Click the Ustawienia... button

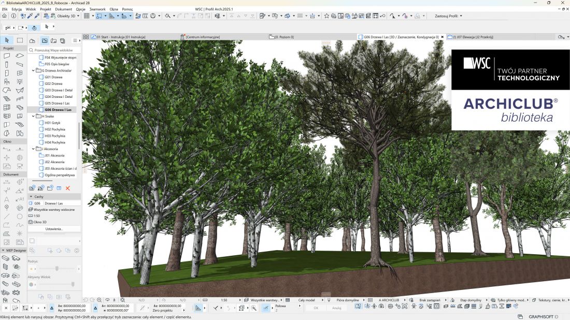pos(54,229)
